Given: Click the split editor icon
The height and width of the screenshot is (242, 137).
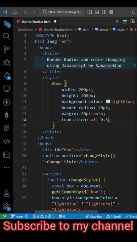Looking at the screenshot, I should click(132, 22).
